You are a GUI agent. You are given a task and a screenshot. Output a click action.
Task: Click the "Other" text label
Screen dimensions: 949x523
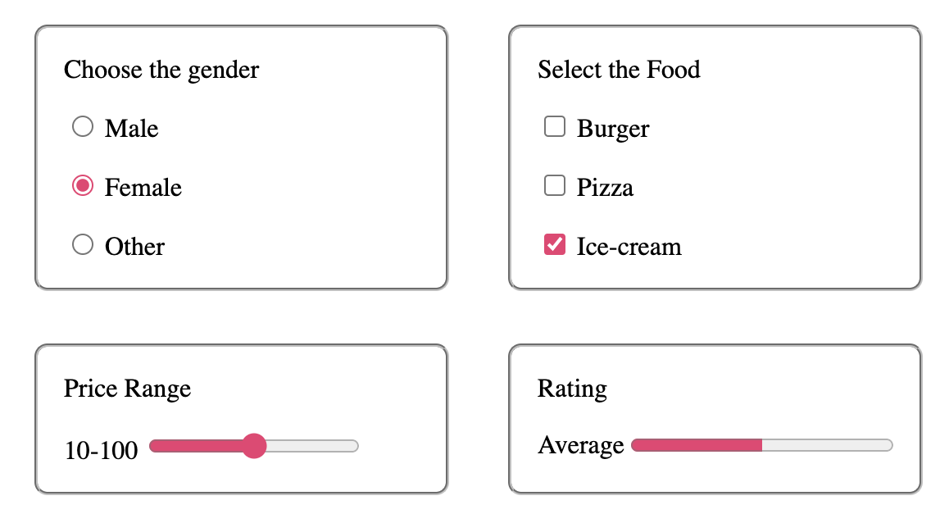[134, 247]
